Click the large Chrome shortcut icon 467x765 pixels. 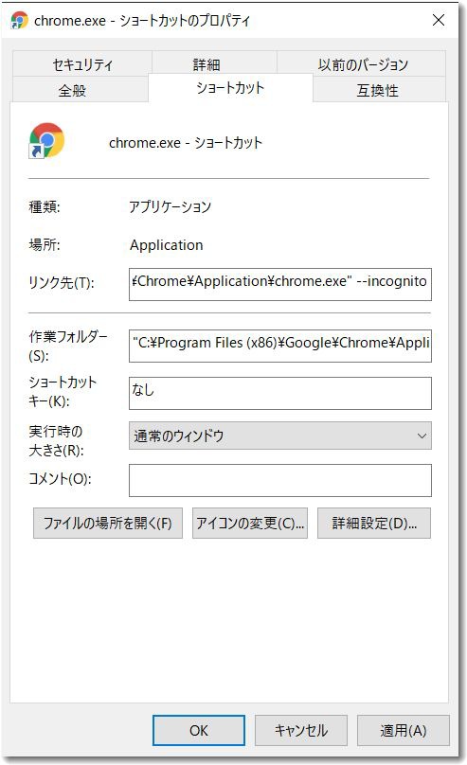46,140
